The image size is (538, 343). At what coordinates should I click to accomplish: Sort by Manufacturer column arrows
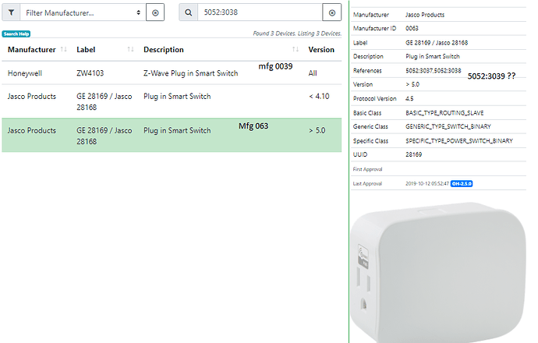click(x=63, y=49)
